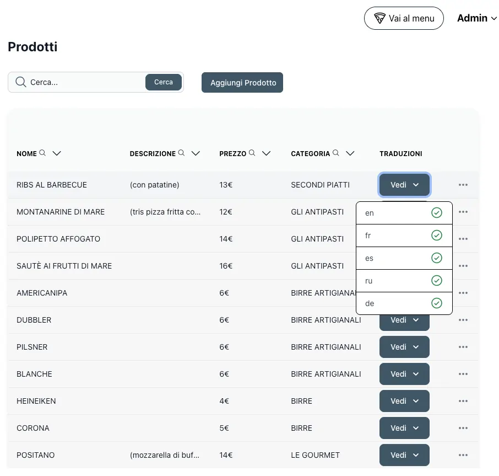This screenshot has height=476, width=499.
Task: Focus the Cerca... search input field
Action: (x=86, y=82)
